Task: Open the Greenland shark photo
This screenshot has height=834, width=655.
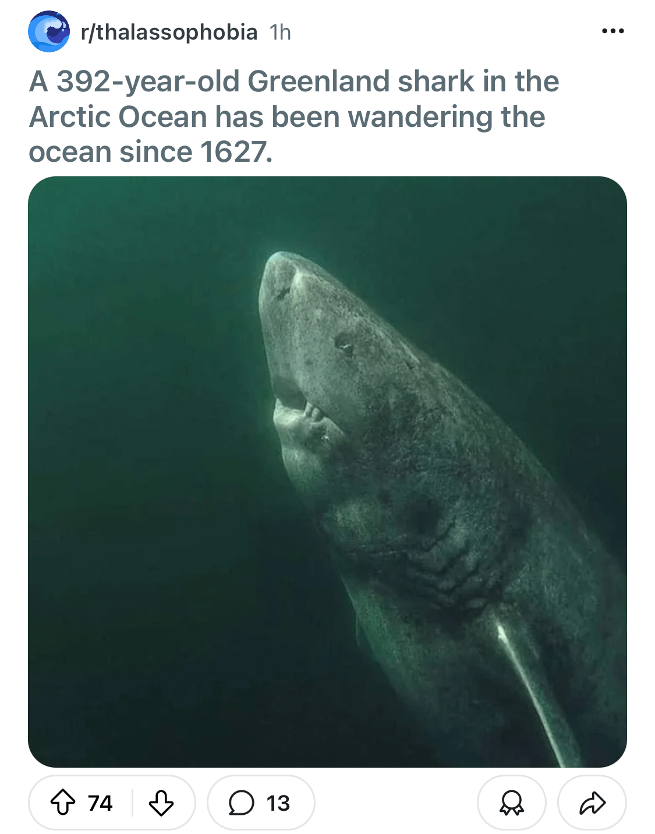Action: pos(327,471)
